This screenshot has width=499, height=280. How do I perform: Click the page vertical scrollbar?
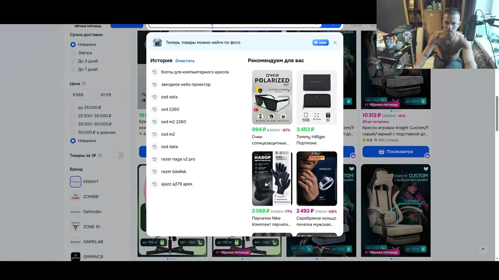[x=497, y=113]
